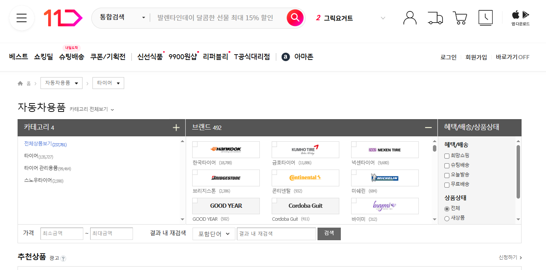The height and width of the screenshot is (270, 546).
Task: Click the 11st home logo
Action: [63, 18]
